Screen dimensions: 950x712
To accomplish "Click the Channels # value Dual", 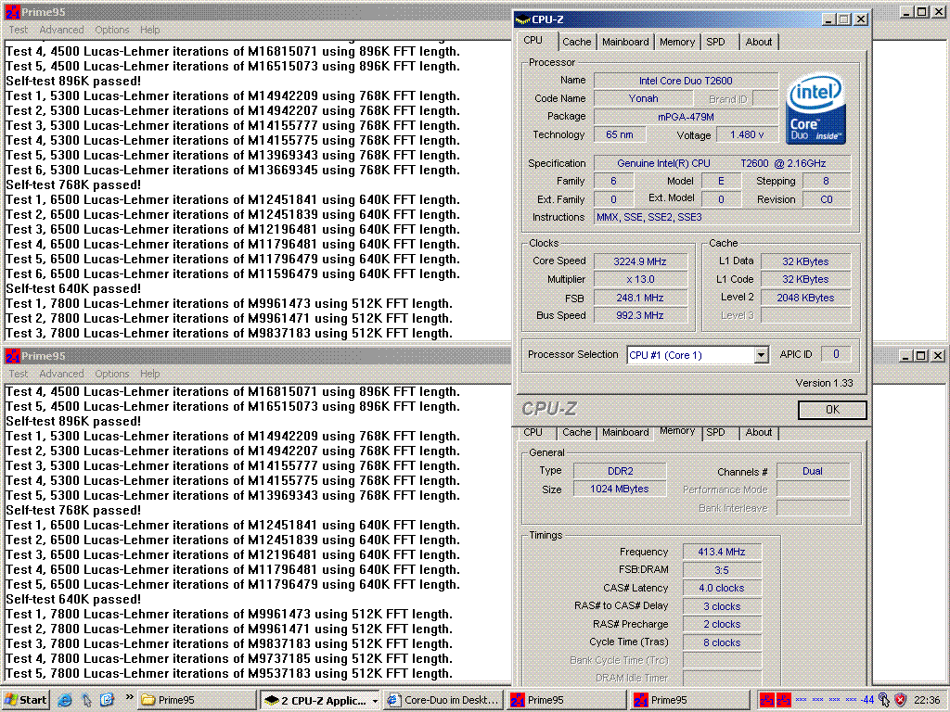I will (x=813, y=471).
